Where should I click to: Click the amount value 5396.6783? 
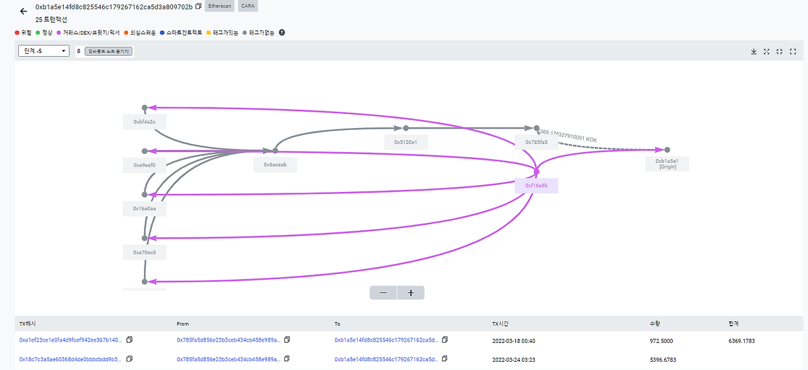click(x=663, y=359)
